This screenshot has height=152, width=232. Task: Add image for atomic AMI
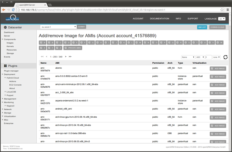[x=218, y=68]
